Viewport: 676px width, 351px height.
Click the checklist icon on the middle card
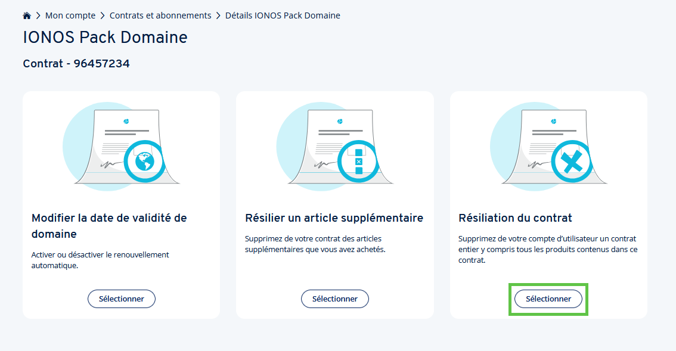358,161
